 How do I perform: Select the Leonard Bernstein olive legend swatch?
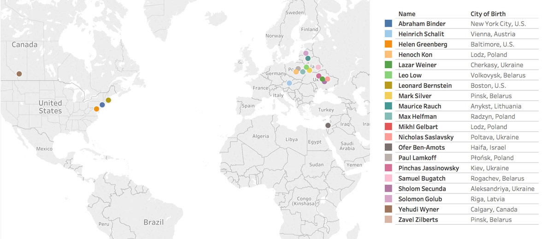[388, 86]
